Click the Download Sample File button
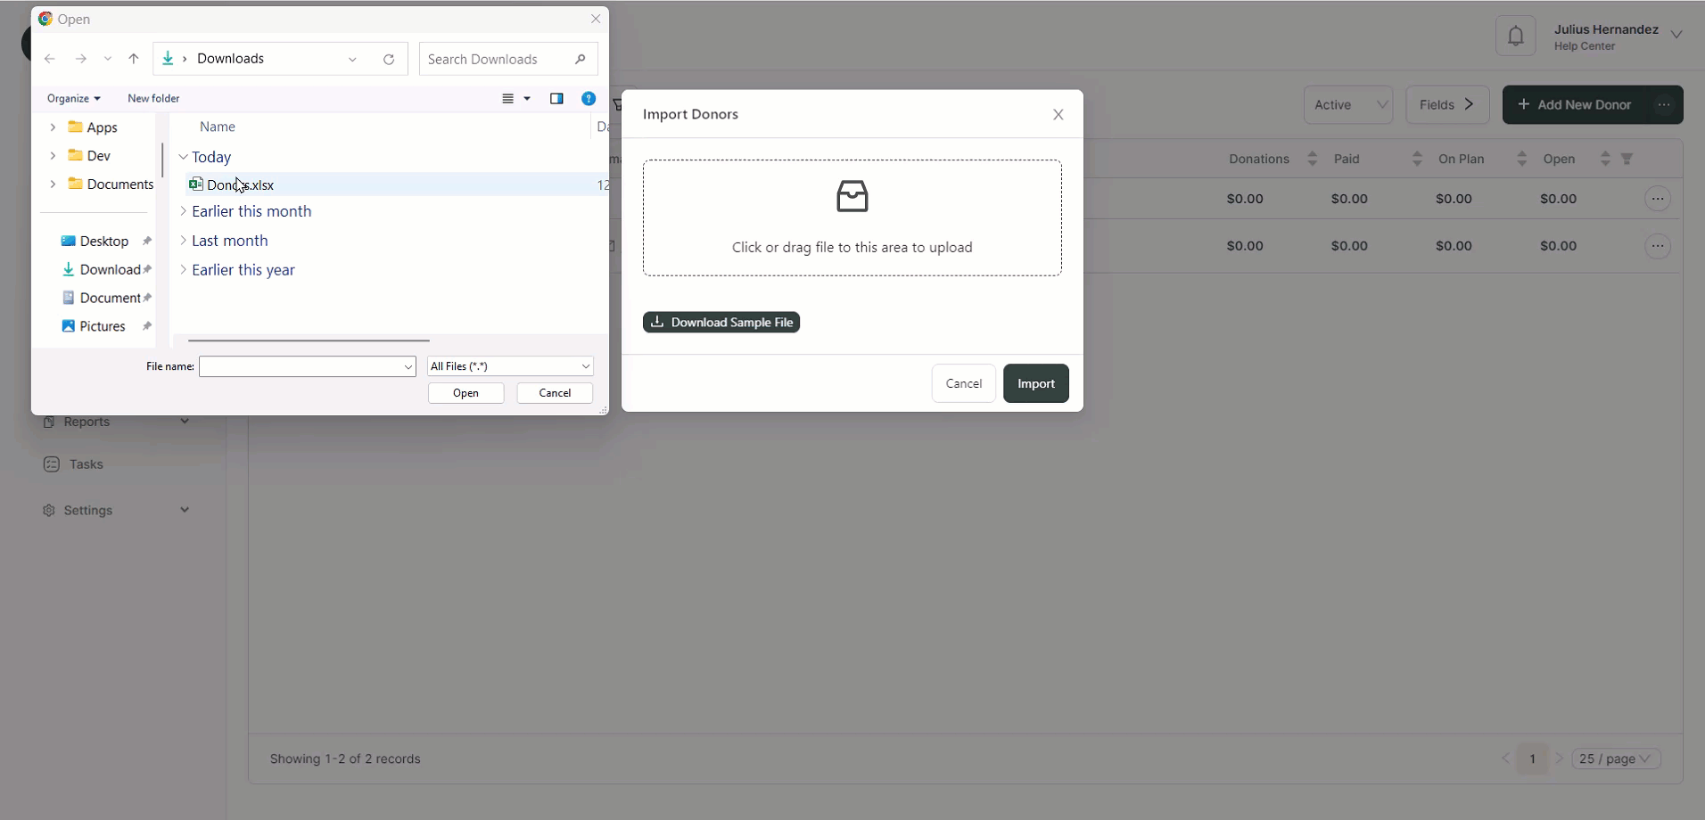 [x=721, y=323]
